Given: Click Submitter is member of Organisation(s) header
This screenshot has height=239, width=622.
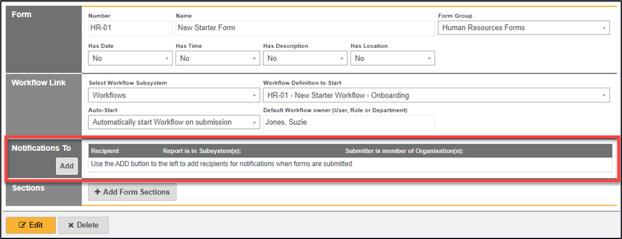Looking at the screenshot, I should tap(404, 151).
